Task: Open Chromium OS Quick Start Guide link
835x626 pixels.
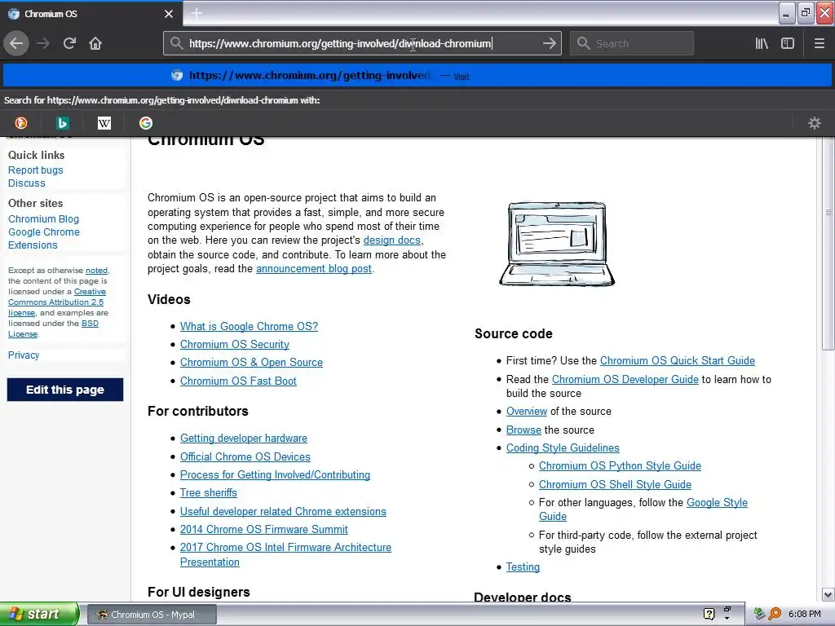Action: pyautogui.click(x=678, y=361)
